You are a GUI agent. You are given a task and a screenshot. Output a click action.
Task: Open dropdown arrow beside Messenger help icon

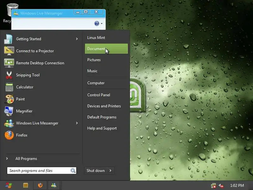[x=102, y=23]
